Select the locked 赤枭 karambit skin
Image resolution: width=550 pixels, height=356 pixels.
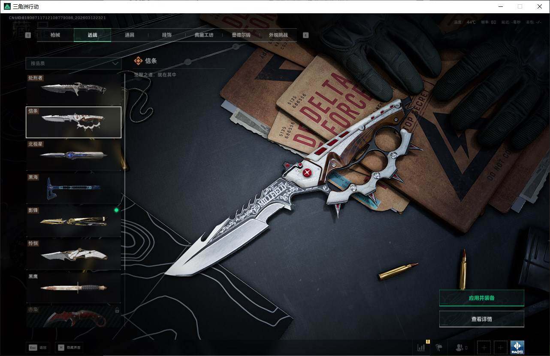(73, 317)
